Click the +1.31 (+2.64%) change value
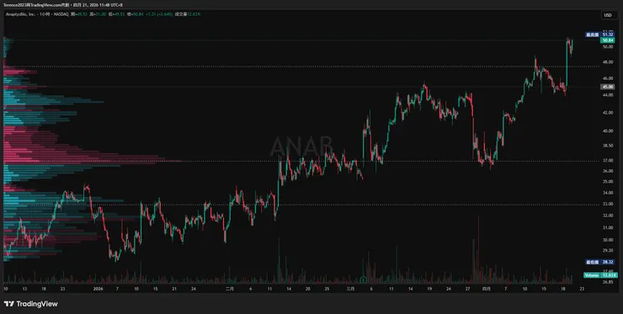The height and width of the screenshot is (314, 623). coord(159,14)
